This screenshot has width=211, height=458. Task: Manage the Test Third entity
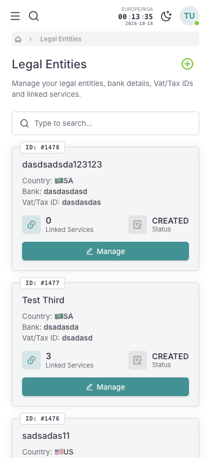pos(105,387)
